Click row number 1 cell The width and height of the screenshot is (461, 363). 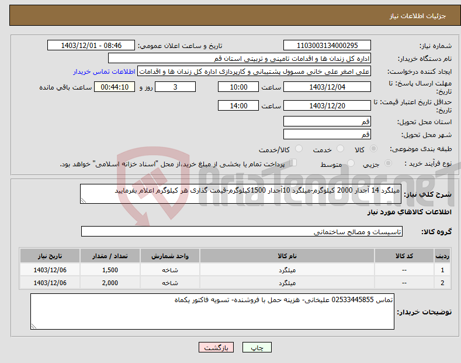coord(442,270)
